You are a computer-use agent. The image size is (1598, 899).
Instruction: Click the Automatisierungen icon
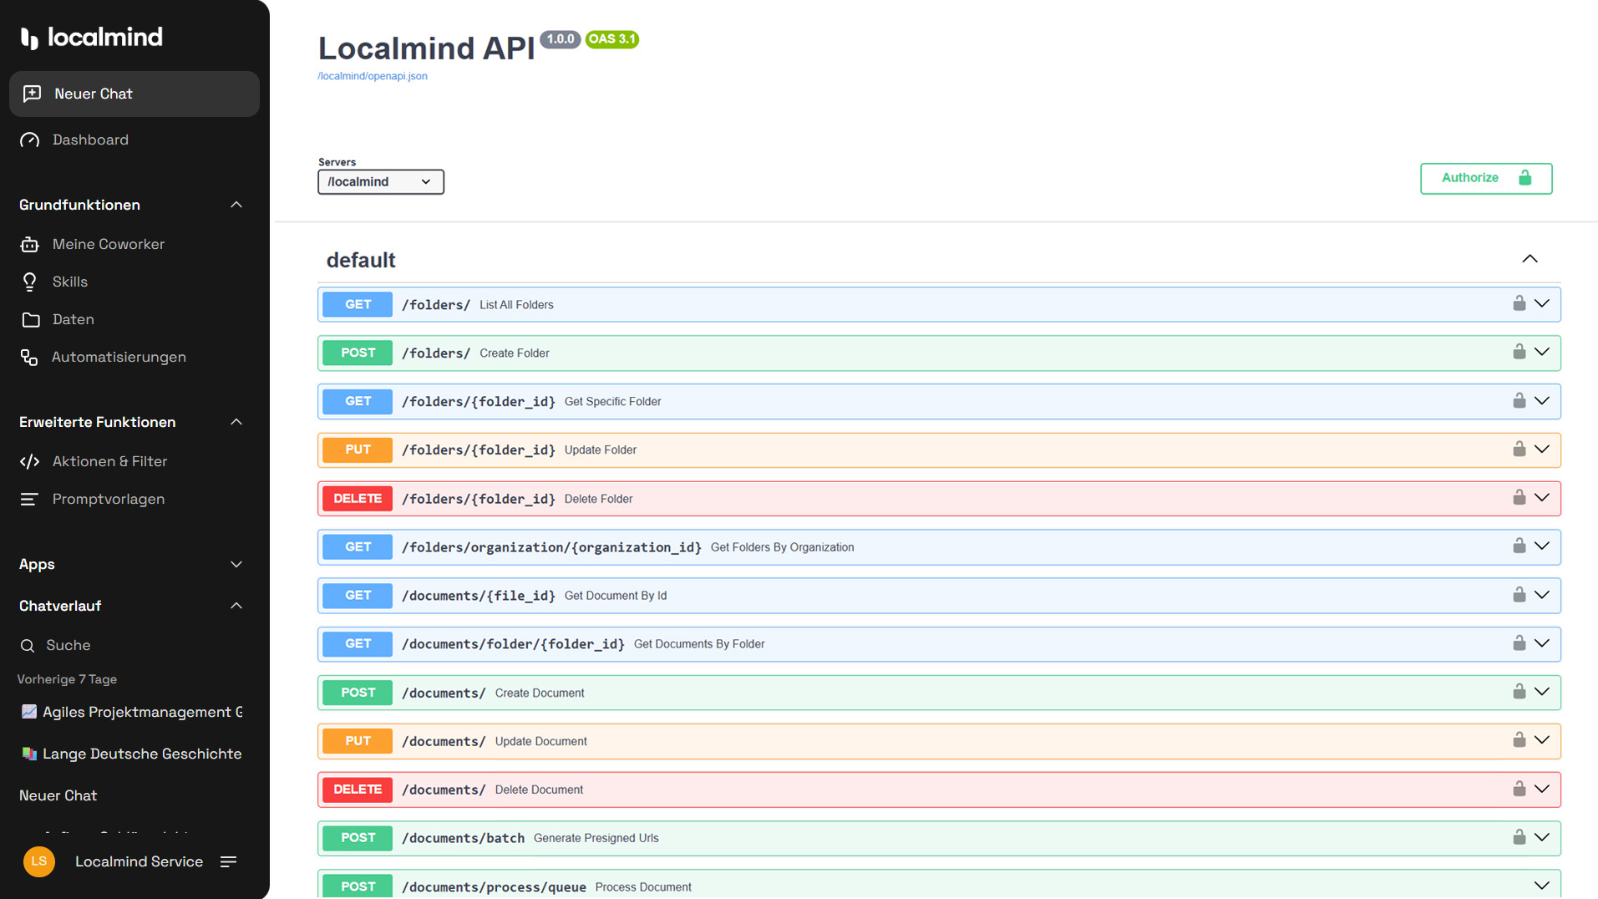pos(30,358)
